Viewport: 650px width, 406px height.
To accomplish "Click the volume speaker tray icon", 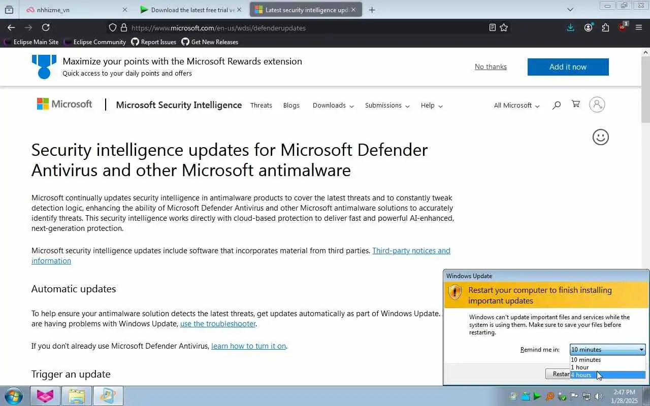I will click(x=599, y=396).
